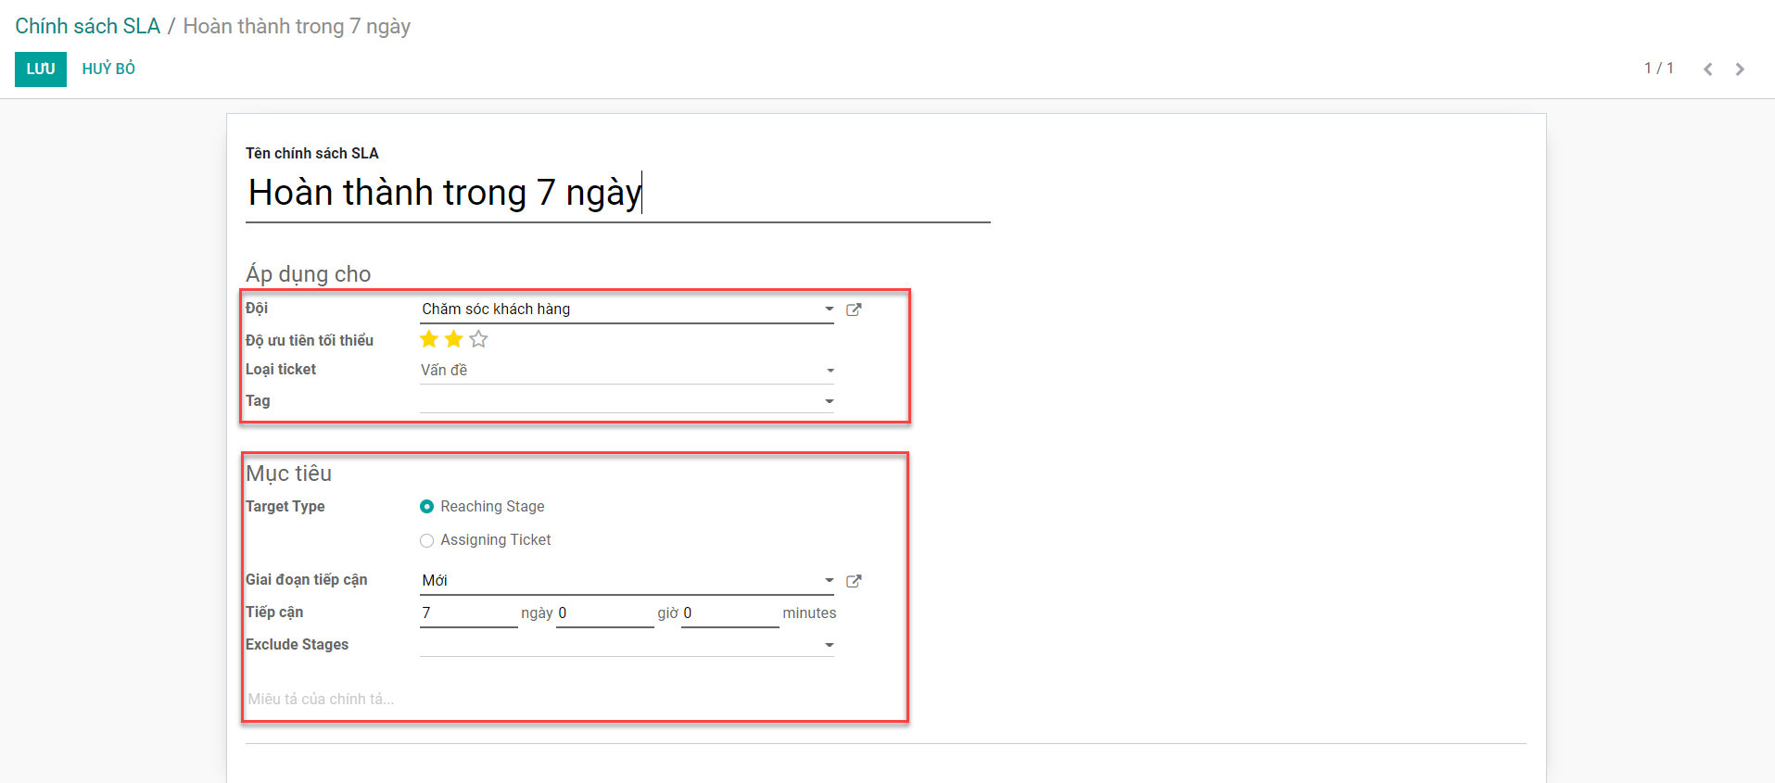Set minimum priority to two stars
The image size is (1775, 783).
click(x=453, y=339)
